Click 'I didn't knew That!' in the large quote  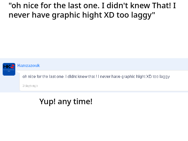(x=136, y=5)
